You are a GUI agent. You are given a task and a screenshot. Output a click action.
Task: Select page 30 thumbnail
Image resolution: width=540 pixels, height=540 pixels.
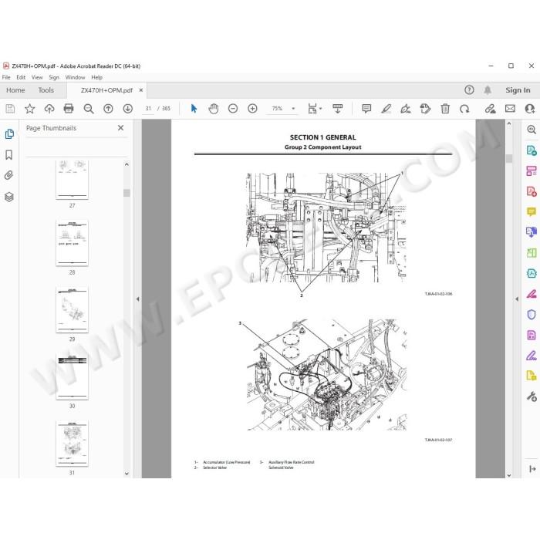coord(72,376)
